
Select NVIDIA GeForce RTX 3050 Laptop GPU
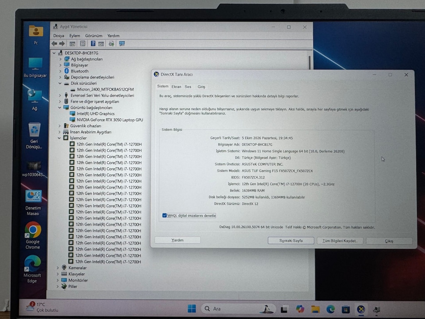tap(110, 120)
